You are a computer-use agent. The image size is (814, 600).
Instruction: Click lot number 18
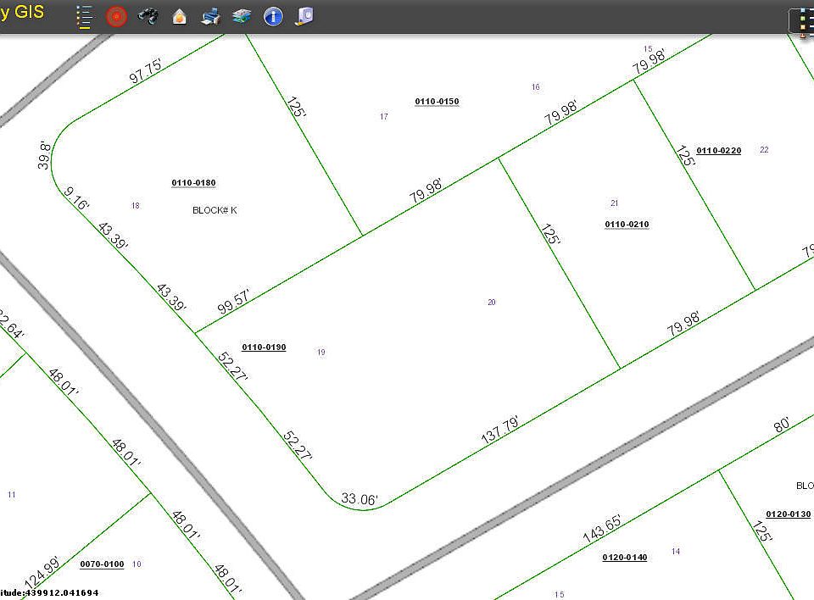pyautogui.click(x=136, y=206)
